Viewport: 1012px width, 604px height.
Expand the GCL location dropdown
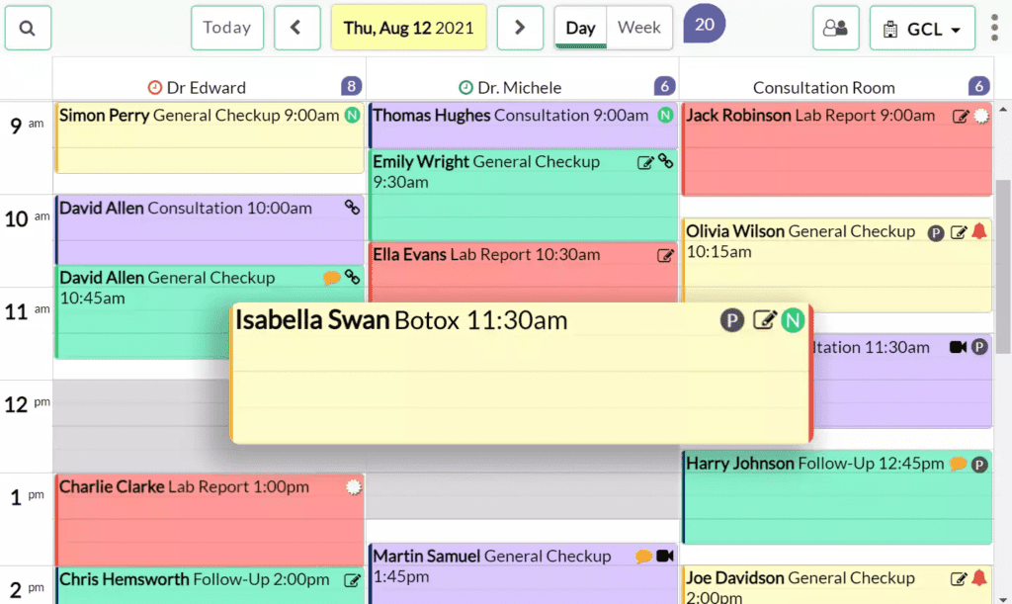pyautogui.click(x=922, y=28)
